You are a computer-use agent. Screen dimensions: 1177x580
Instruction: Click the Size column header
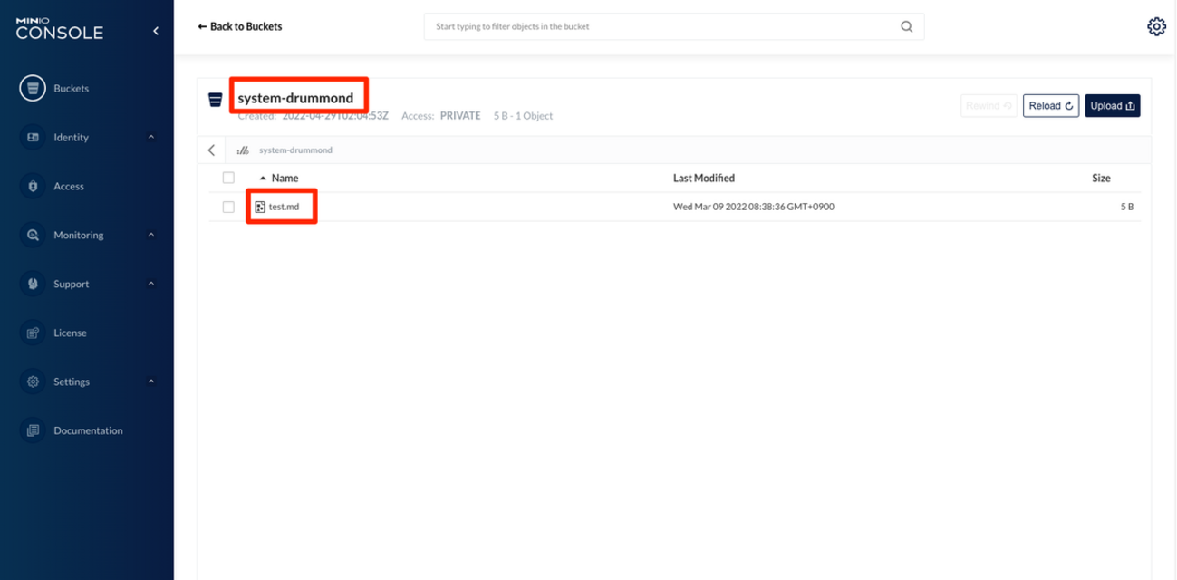click(x=1101, y=179)
